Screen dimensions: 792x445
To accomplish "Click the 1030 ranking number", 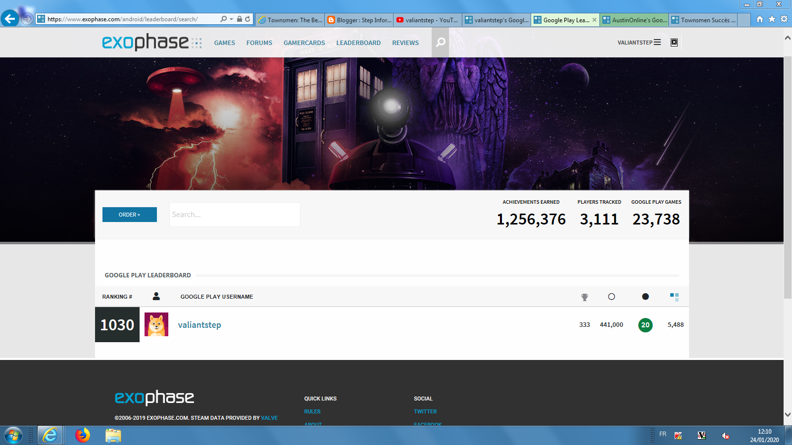I will tap(117, 325).
